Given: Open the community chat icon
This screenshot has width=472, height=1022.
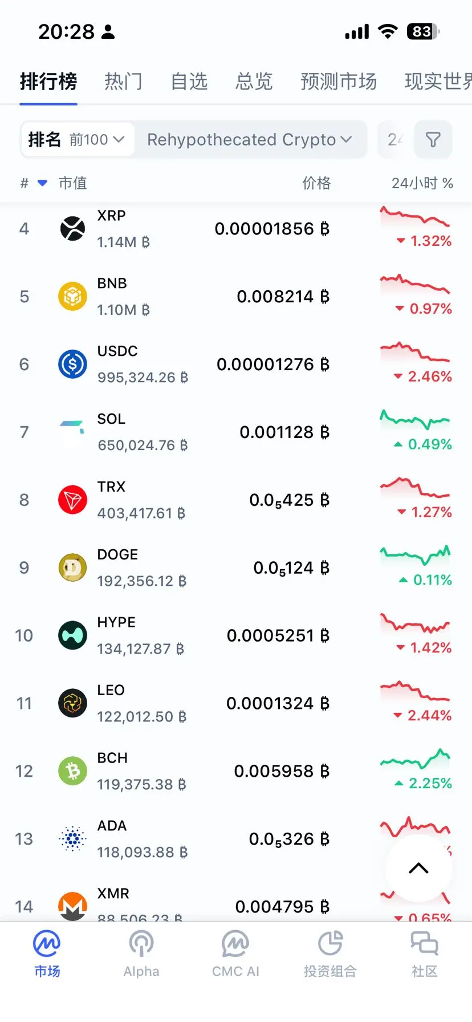Looking at the screenshot, I should 424,944.
